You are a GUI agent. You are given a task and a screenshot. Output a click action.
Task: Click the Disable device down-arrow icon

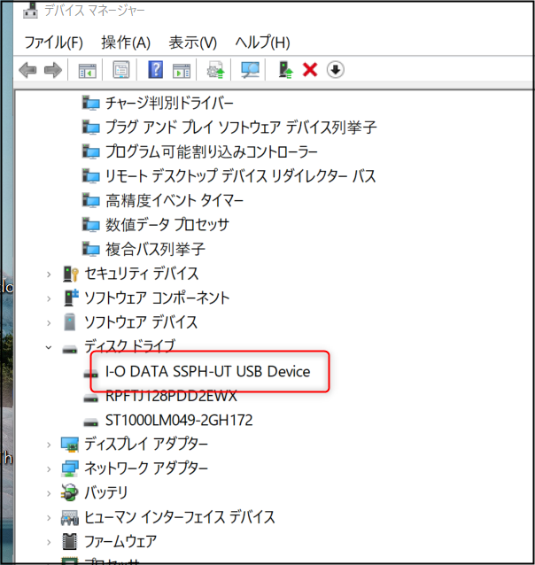(x=336, y=70)
